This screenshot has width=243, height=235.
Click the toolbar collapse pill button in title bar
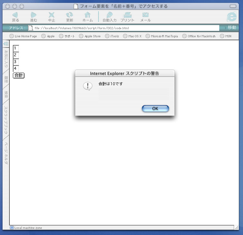pos(233,6)
